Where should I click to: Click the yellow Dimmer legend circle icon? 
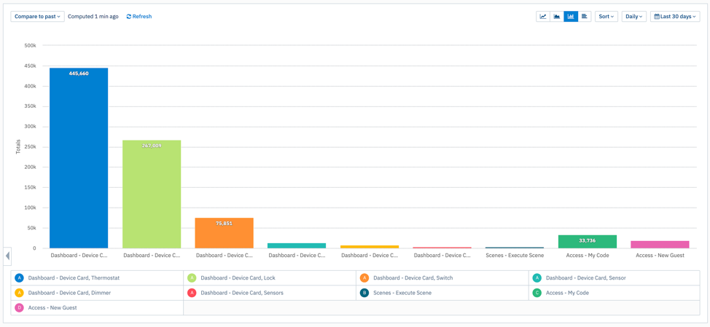[20, 293]
